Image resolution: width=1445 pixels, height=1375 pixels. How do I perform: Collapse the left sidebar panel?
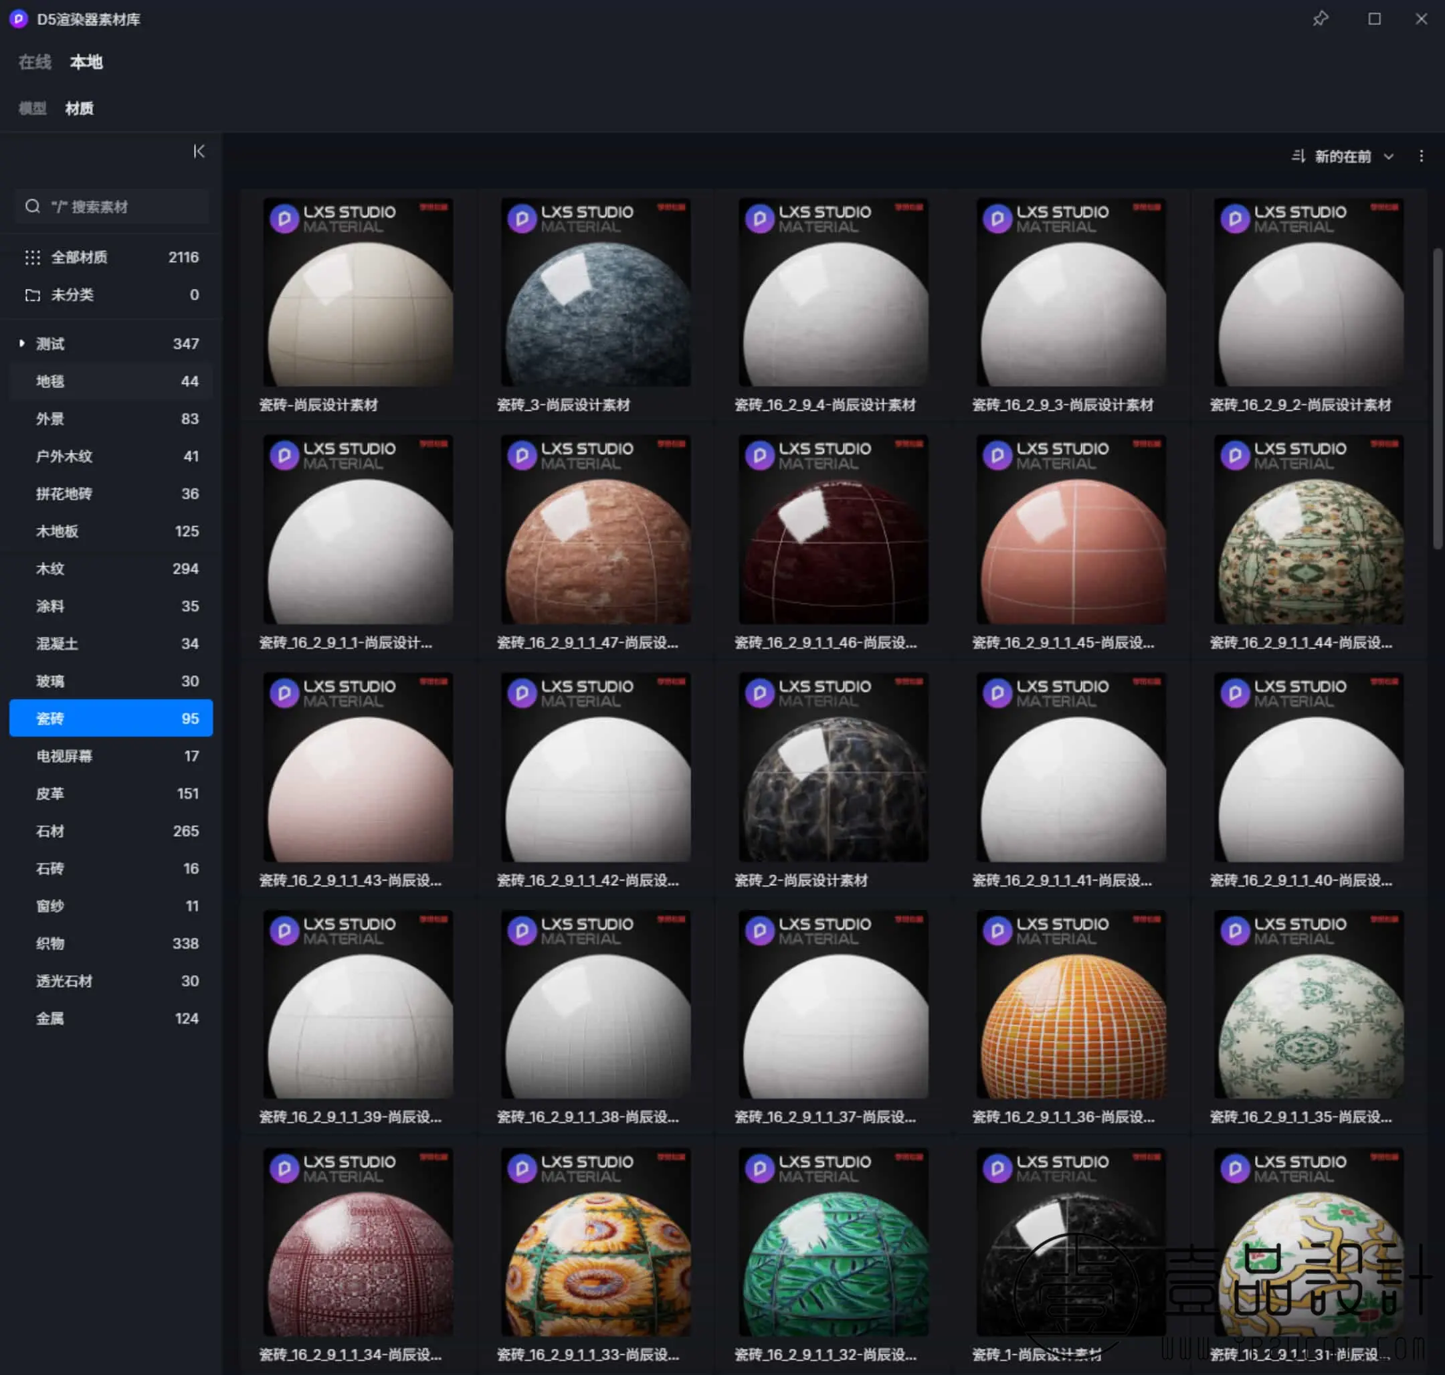click(199, 152)
